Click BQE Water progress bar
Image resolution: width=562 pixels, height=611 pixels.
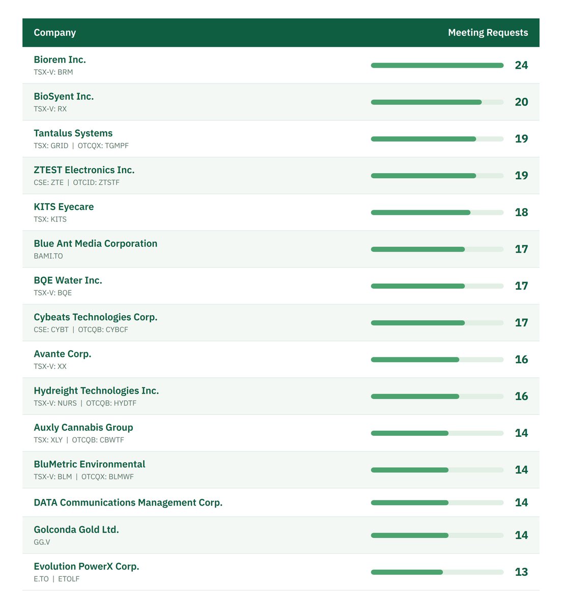click(437, 286)
